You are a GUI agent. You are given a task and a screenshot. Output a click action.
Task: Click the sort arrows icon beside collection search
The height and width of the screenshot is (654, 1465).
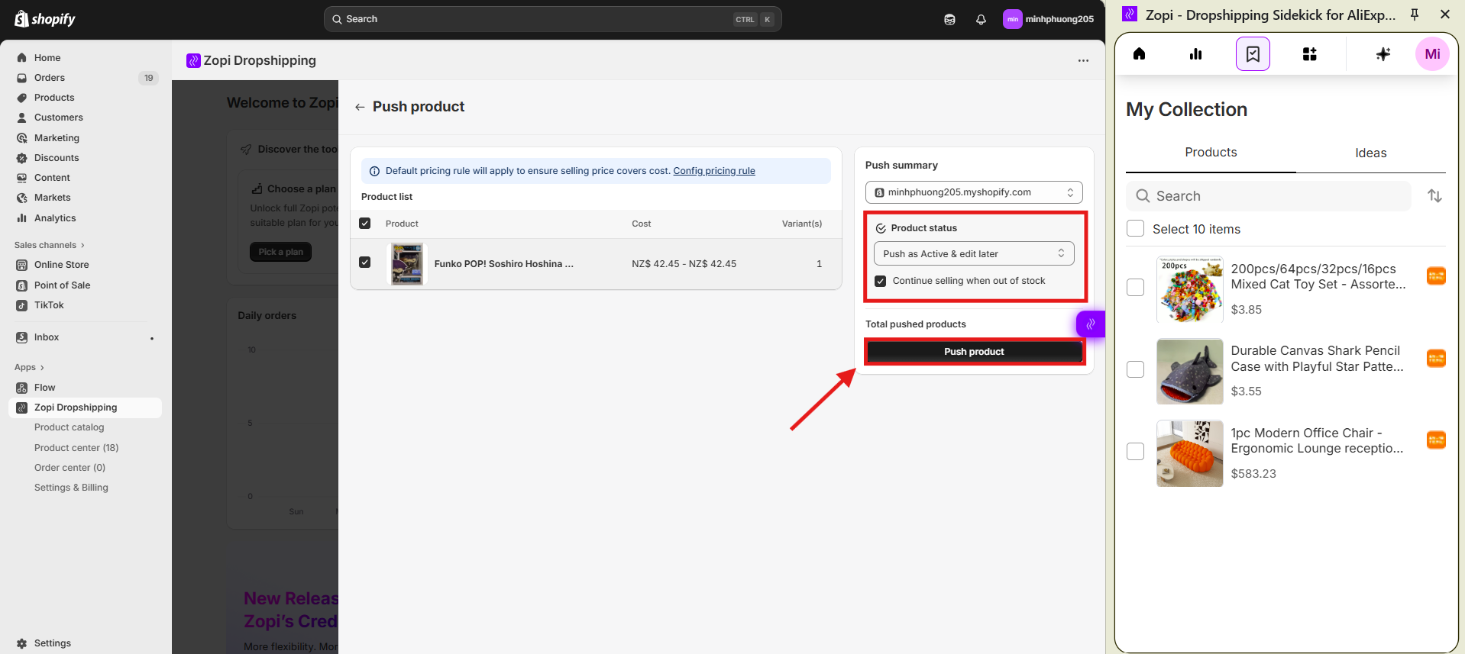point(1434,196)
